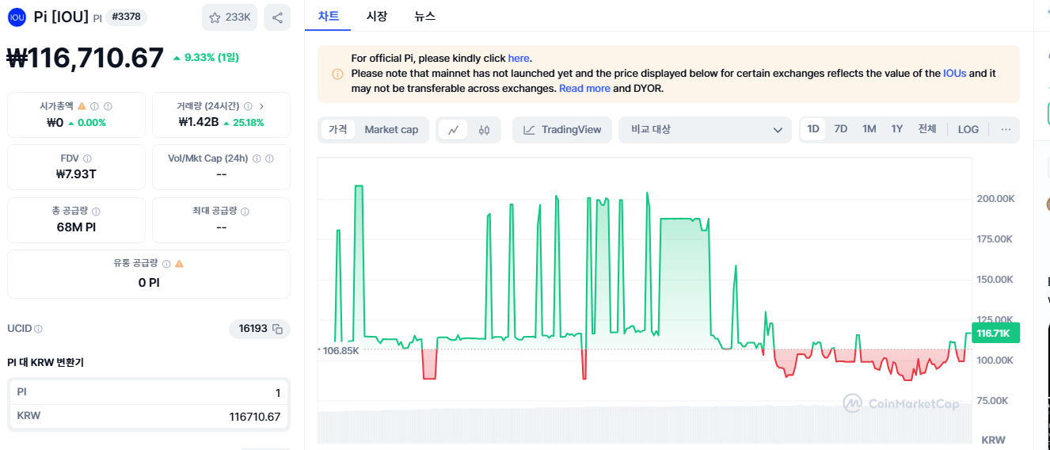Click info icon next to 거래량 (24시간)
The height and width of the screenshot is (450, 1050).
(248, 106)
